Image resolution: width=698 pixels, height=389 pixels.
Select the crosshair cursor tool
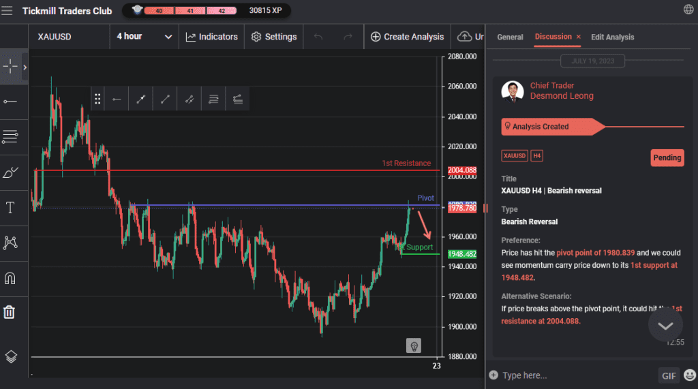coord(10,66)
